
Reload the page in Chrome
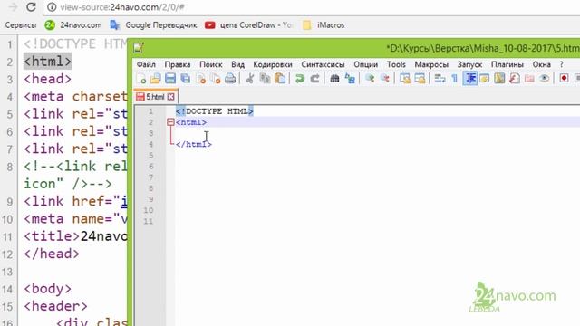coord(31,7)
